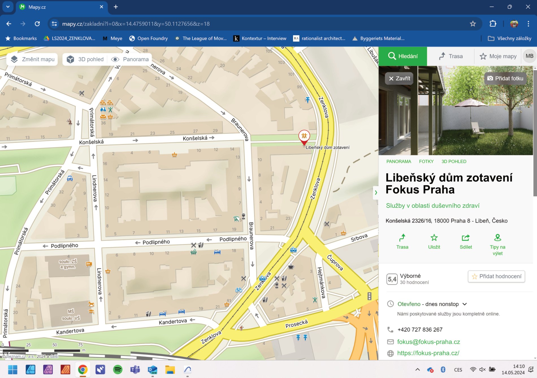Plan route via the green Trasa icon
This screenshot has width=537, height=378.
pyautogui.click(x=402, y=242)
